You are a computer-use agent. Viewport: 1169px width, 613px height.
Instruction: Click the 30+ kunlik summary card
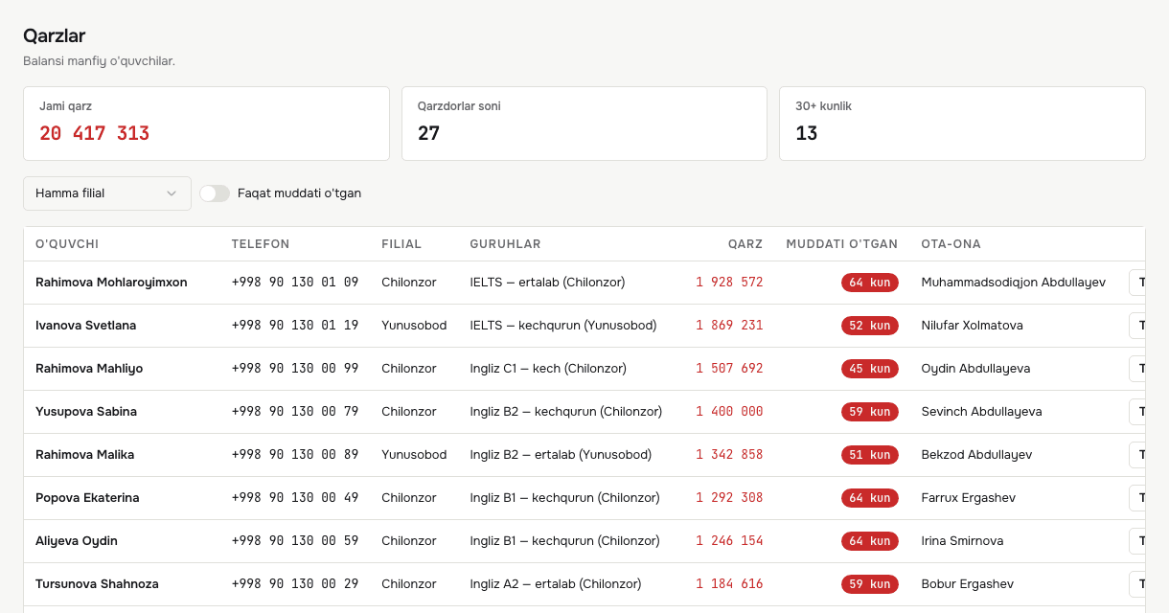(962, 124)
